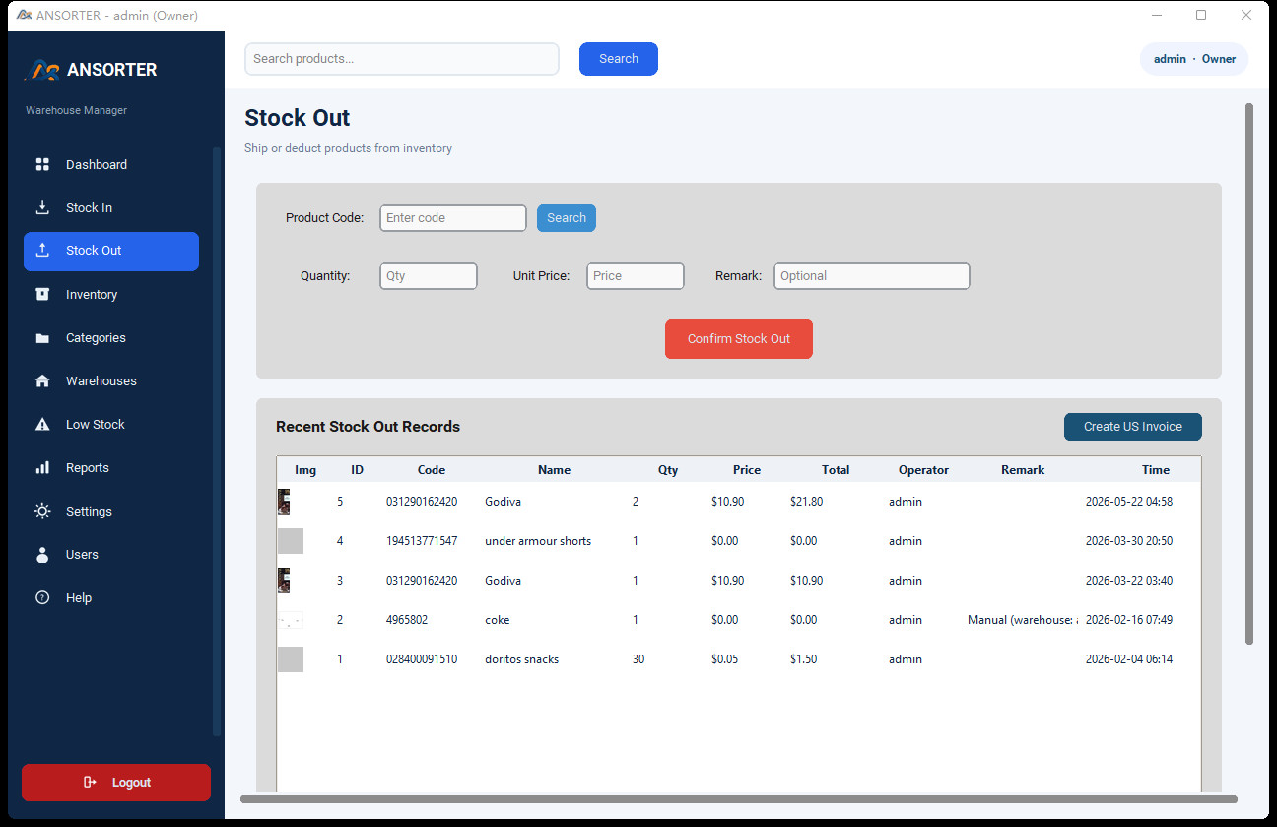
Task: Open the Dashboard page
Action: (111, 164)
